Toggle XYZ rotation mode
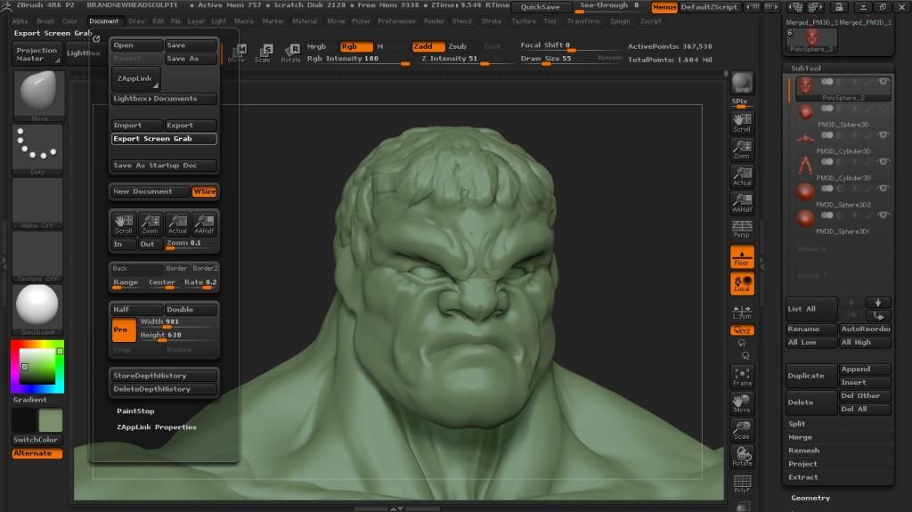912x512 pixels. pos(742,330)
